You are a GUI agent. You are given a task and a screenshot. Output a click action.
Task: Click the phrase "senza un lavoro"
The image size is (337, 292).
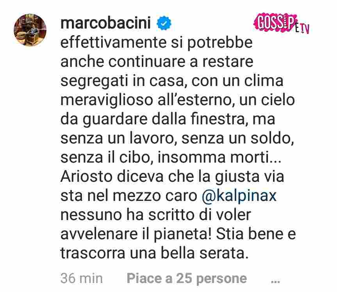pos(117,138)
